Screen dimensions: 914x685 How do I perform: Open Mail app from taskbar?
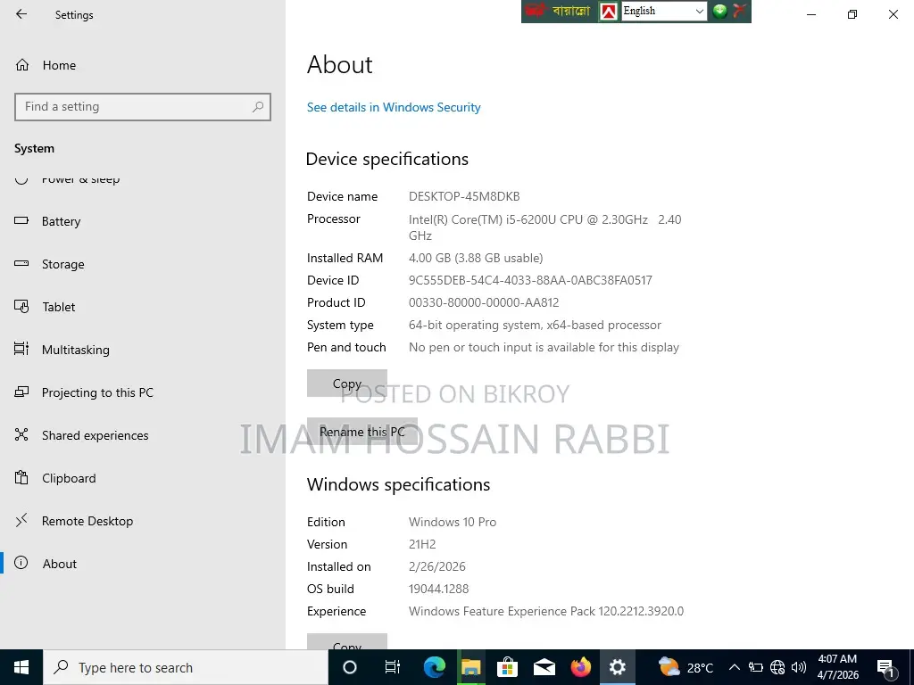tap(544, 667)
